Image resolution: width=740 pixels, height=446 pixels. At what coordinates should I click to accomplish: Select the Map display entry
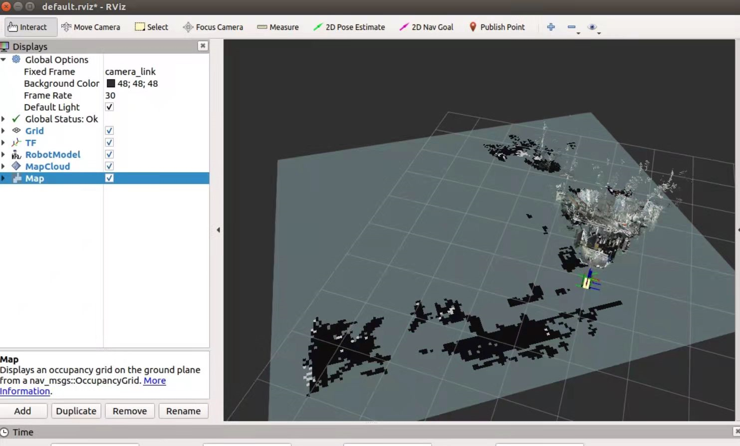35,179
